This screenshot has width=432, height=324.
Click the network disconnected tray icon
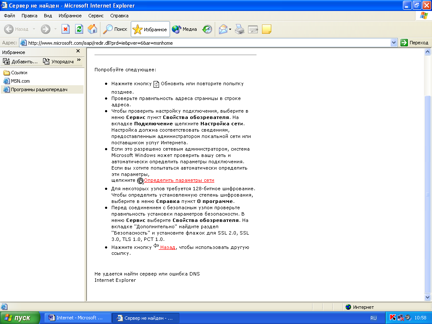coord(401,318)
